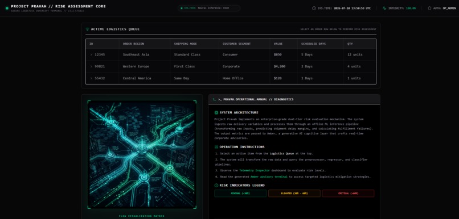Screen dimensions: 459x219
Task: Click the green status dot beside Project Pravah title
Action: [7, 8]
